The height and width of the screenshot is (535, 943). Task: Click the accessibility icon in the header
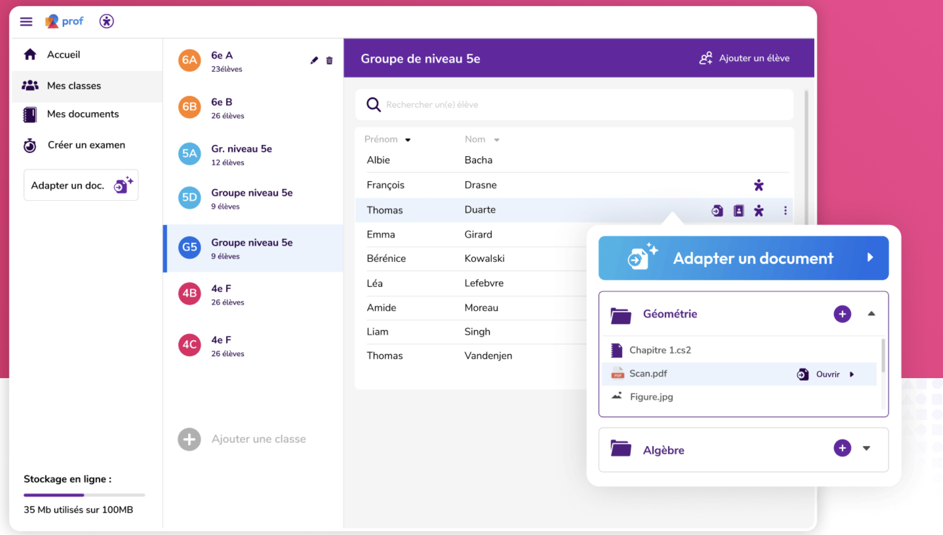(x=106, y=21)
